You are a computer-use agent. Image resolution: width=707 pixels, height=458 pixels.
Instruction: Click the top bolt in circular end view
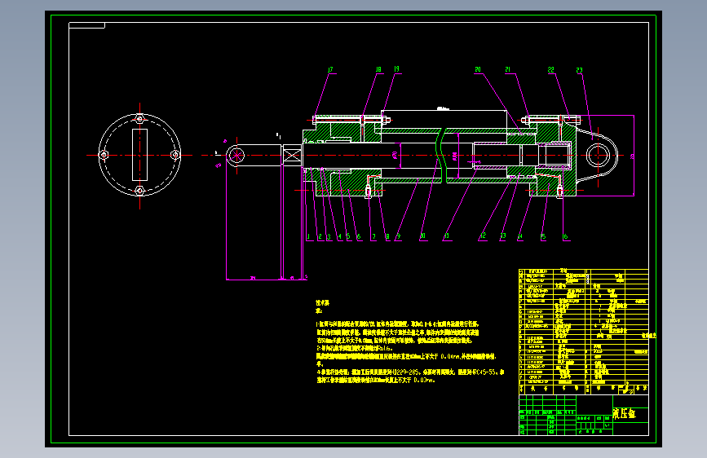(x=139, y=119)
